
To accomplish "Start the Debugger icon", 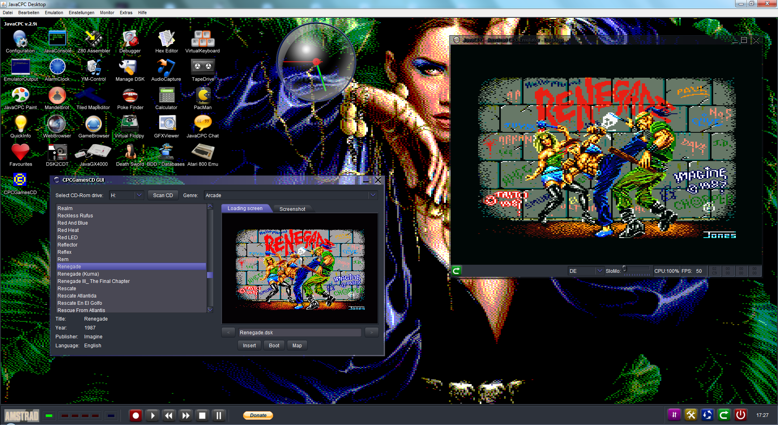I will coord(130,42).
